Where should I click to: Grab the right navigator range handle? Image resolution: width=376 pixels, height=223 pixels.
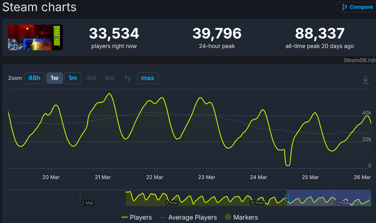pos(371,198)
